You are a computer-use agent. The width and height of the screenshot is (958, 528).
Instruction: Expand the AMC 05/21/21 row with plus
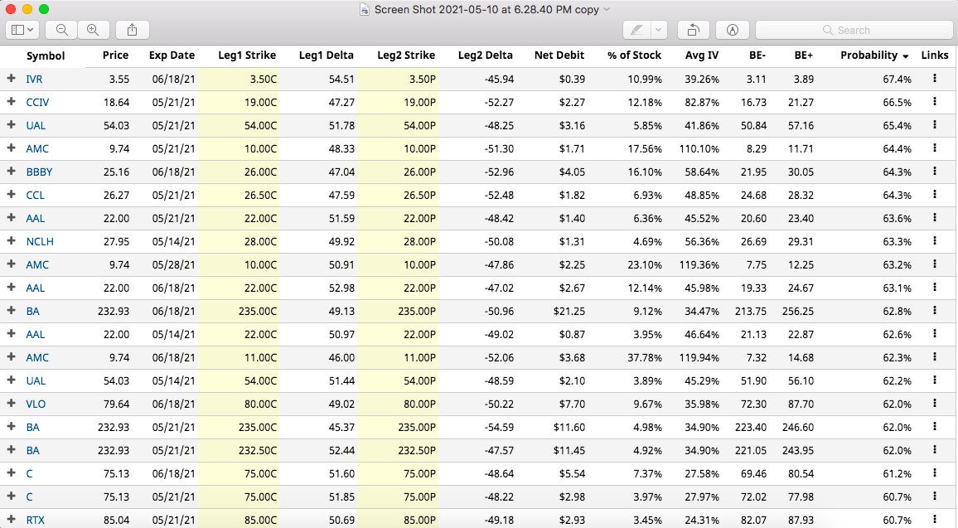click(11, 148)
